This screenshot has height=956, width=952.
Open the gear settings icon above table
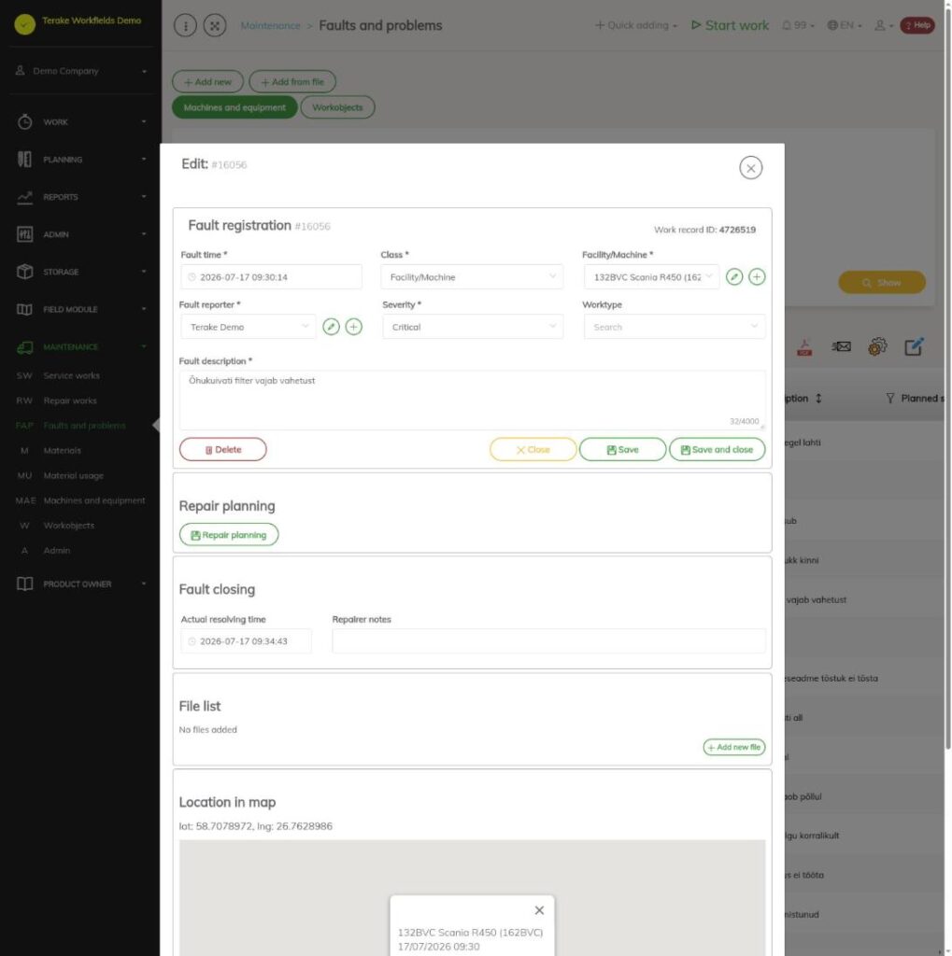(x=877, y=347)
